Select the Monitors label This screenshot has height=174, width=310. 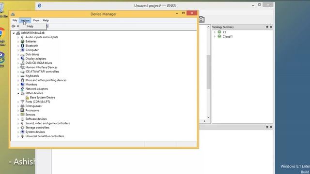click(x=31, y=85)
